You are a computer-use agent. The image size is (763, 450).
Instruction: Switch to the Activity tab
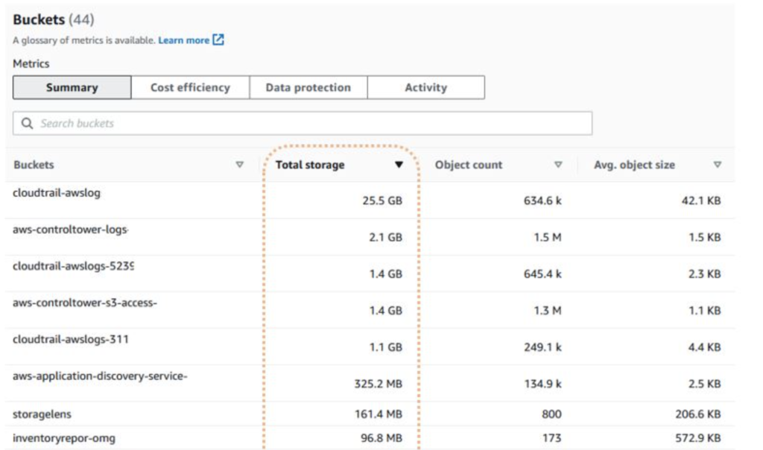coord(425,88)
